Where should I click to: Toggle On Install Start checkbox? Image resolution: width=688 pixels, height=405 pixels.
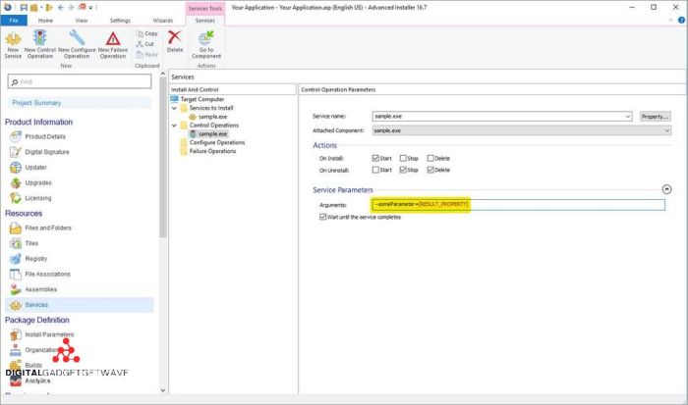coord(375,158)
